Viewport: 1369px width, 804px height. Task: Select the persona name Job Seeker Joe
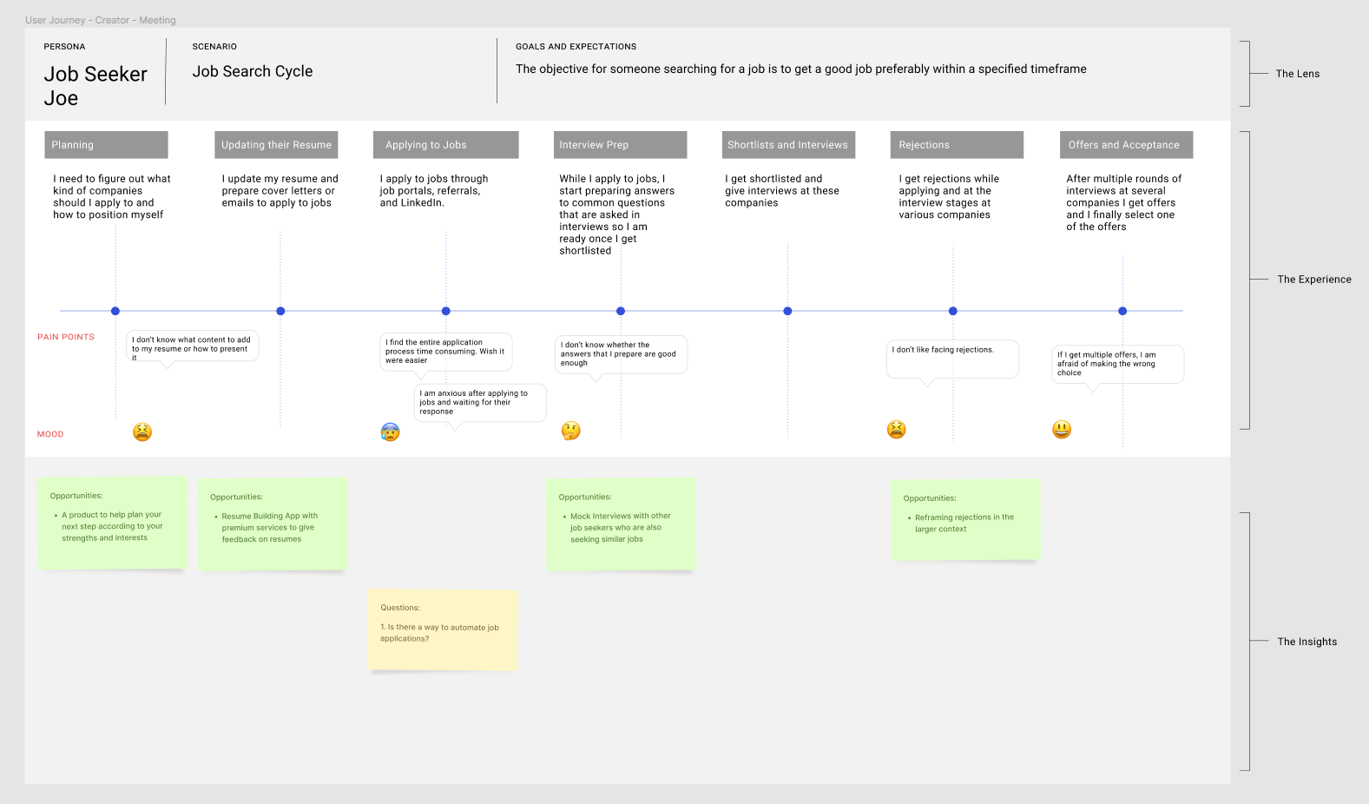(95, 86)
